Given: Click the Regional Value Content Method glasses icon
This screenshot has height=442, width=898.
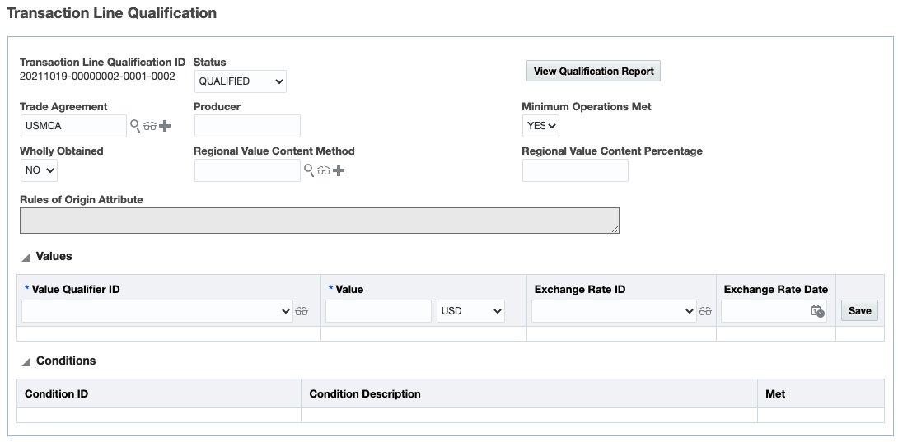Looking at the screenshot, I should point(324,170).
